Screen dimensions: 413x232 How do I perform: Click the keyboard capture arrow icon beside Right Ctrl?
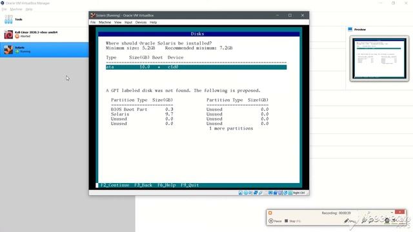point(290,193)
